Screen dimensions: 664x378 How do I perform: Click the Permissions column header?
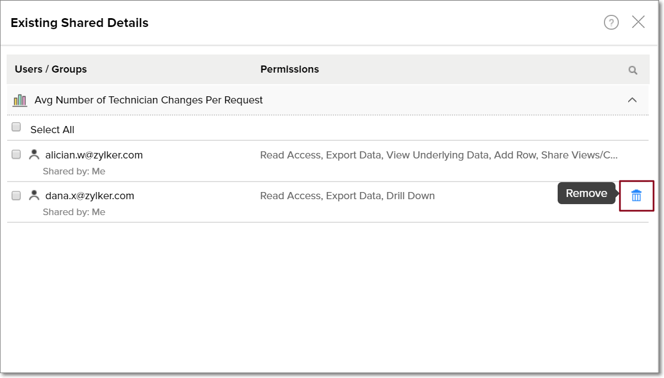pos(289,69)
